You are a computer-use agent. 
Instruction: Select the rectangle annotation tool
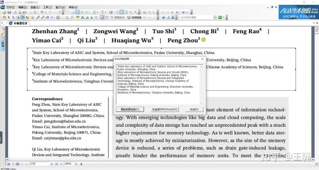coord(47,18)
